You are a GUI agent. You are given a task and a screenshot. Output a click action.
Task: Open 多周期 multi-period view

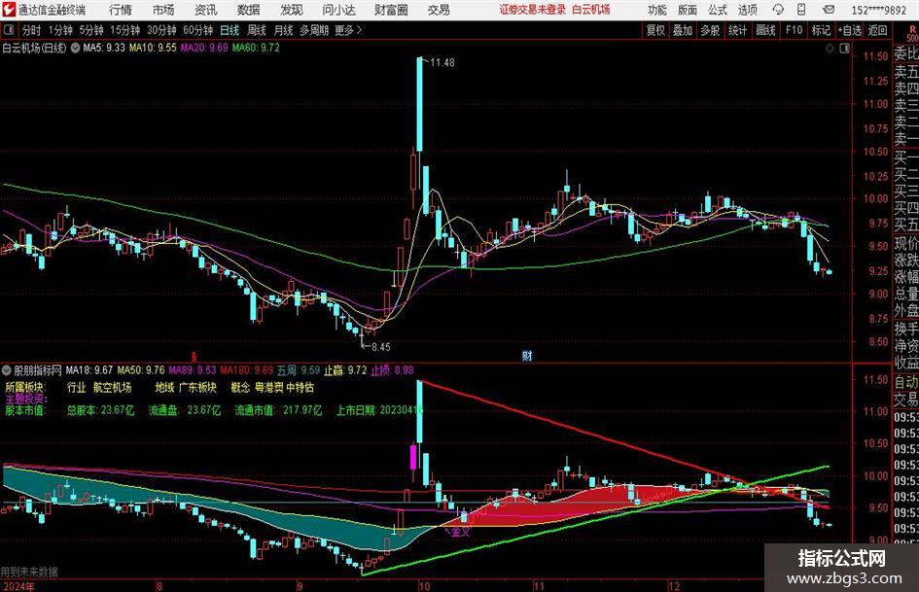pos(314,30)
